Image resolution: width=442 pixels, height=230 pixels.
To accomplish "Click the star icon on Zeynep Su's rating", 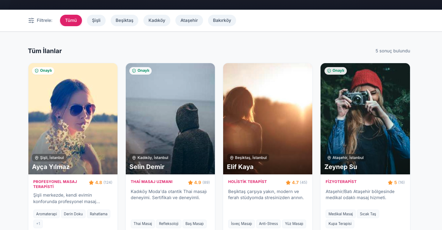I will click(390, 183).
